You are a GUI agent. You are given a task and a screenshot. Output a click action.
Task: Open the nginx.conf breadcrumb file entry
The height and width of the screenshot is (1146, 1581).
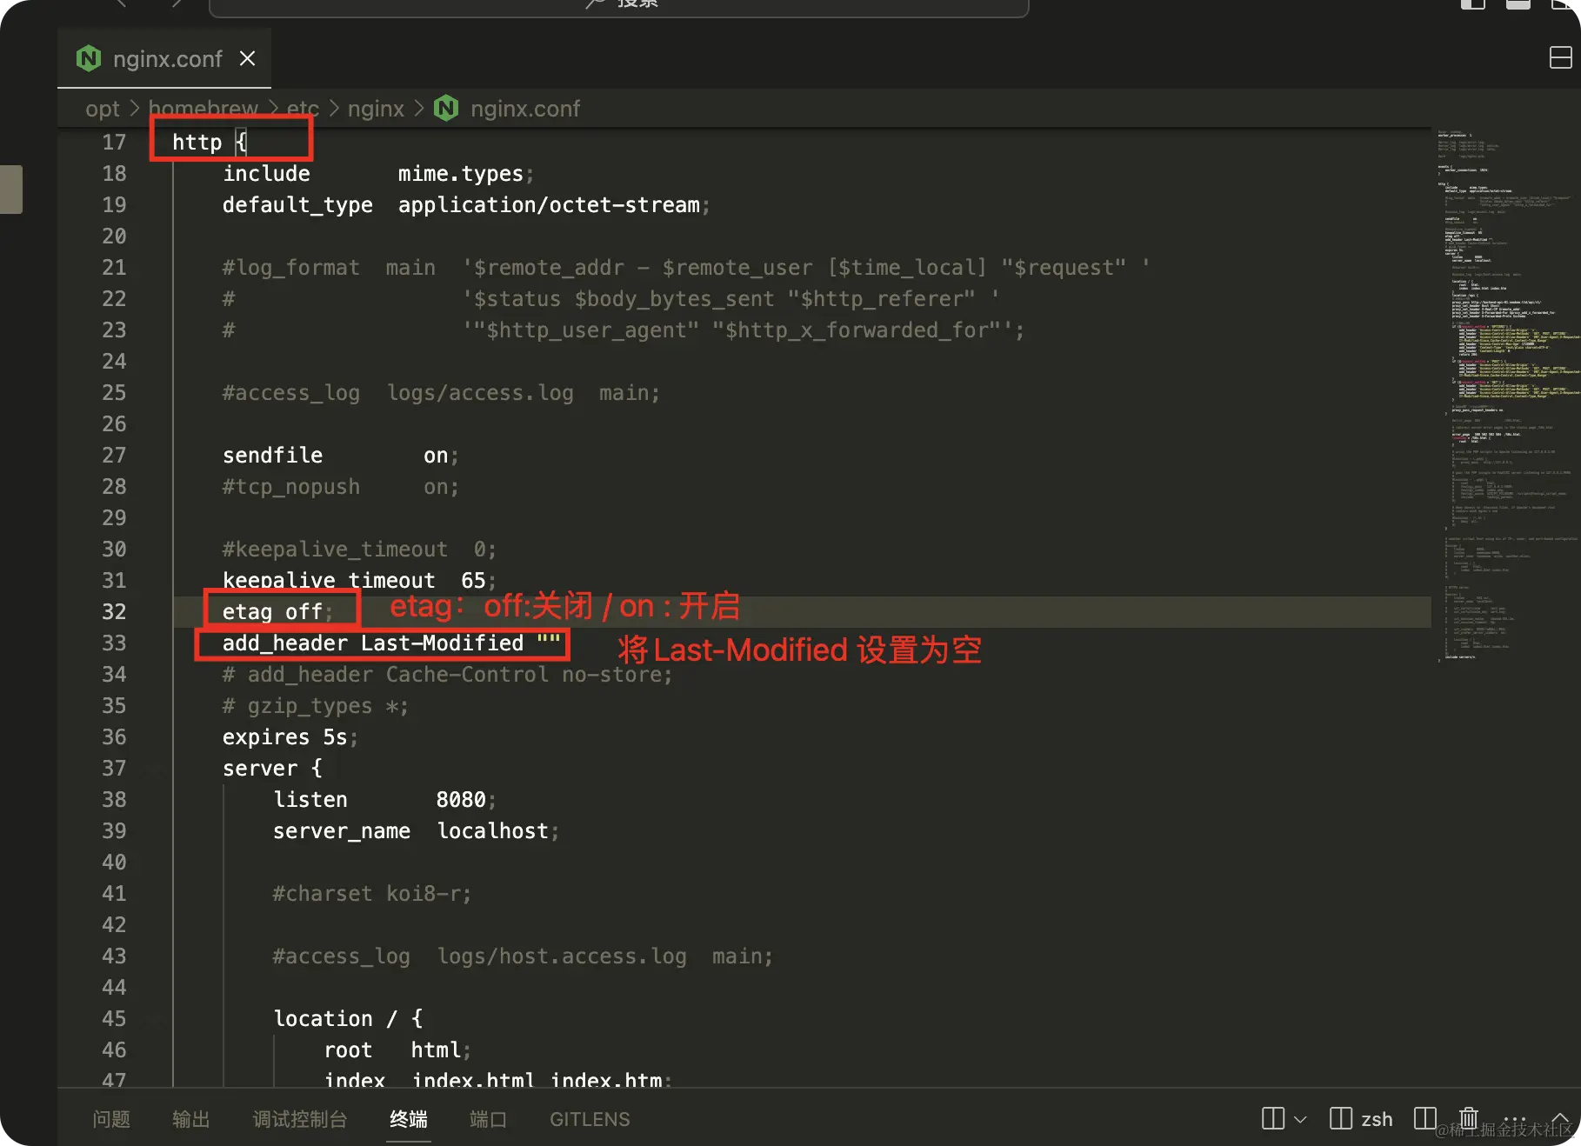(x=525, y=109)
